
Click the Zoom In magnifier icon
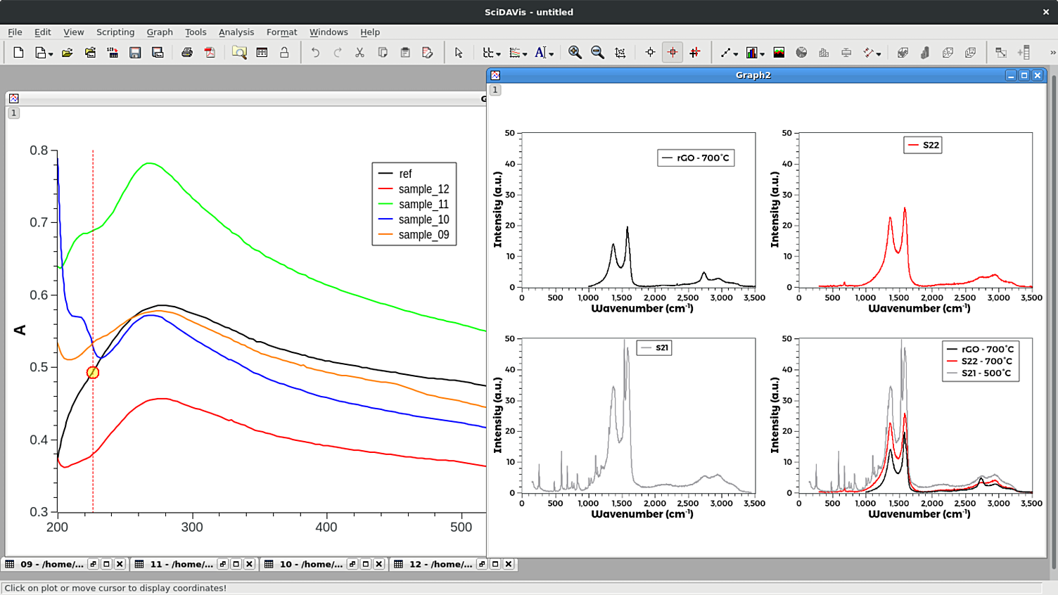[x=575, y=53]
